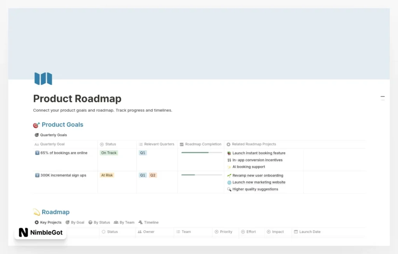Image resolution: width=398 pixels, height=254 pixels.
Task: Click the Roadmap heading emoji icon
Action: click(37, 212)
